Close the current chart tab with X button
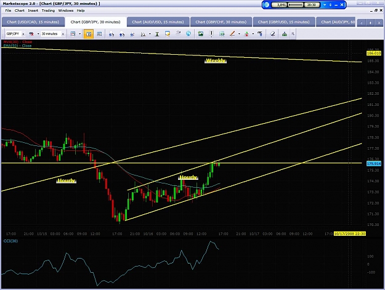Screen dimensions: 385x290 pyautogui.click(x=379, y=23)
